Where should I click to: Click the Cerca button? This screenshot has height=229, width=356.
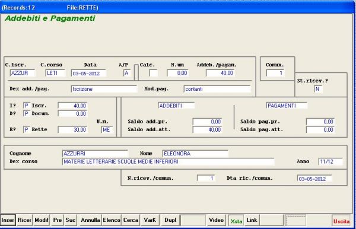coord(131,220)
